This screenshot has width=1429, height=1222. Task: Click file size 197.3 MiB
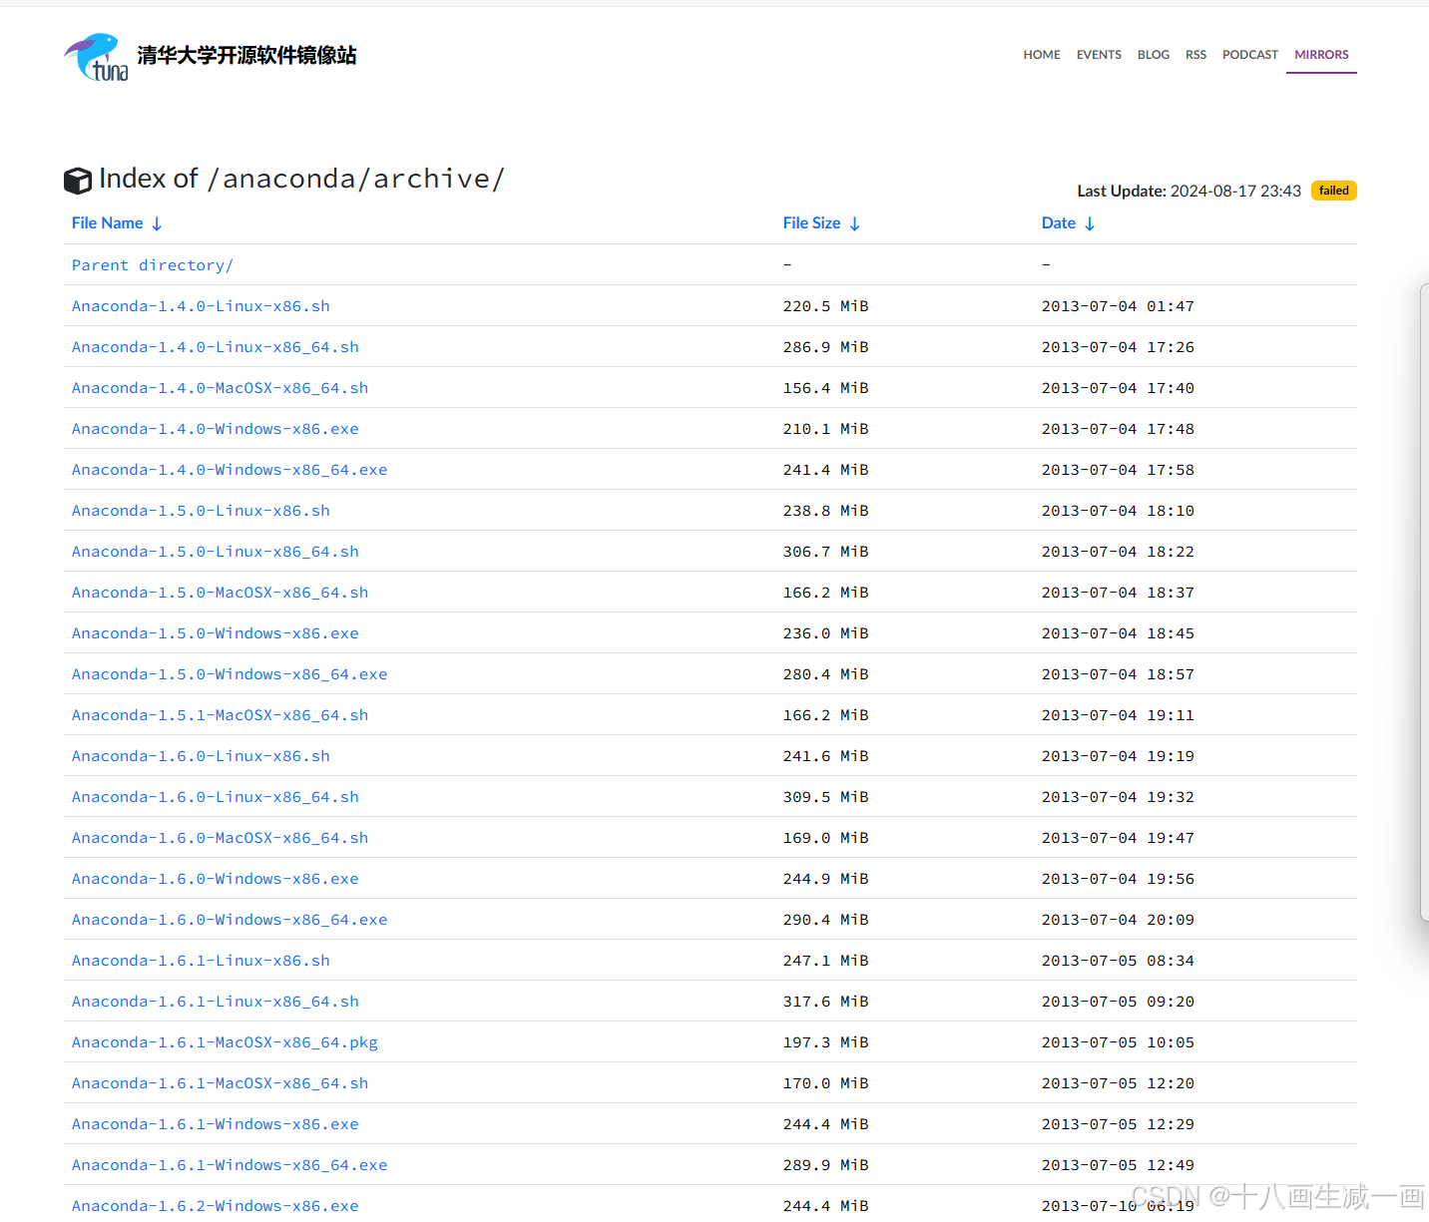click(826, 1042)
